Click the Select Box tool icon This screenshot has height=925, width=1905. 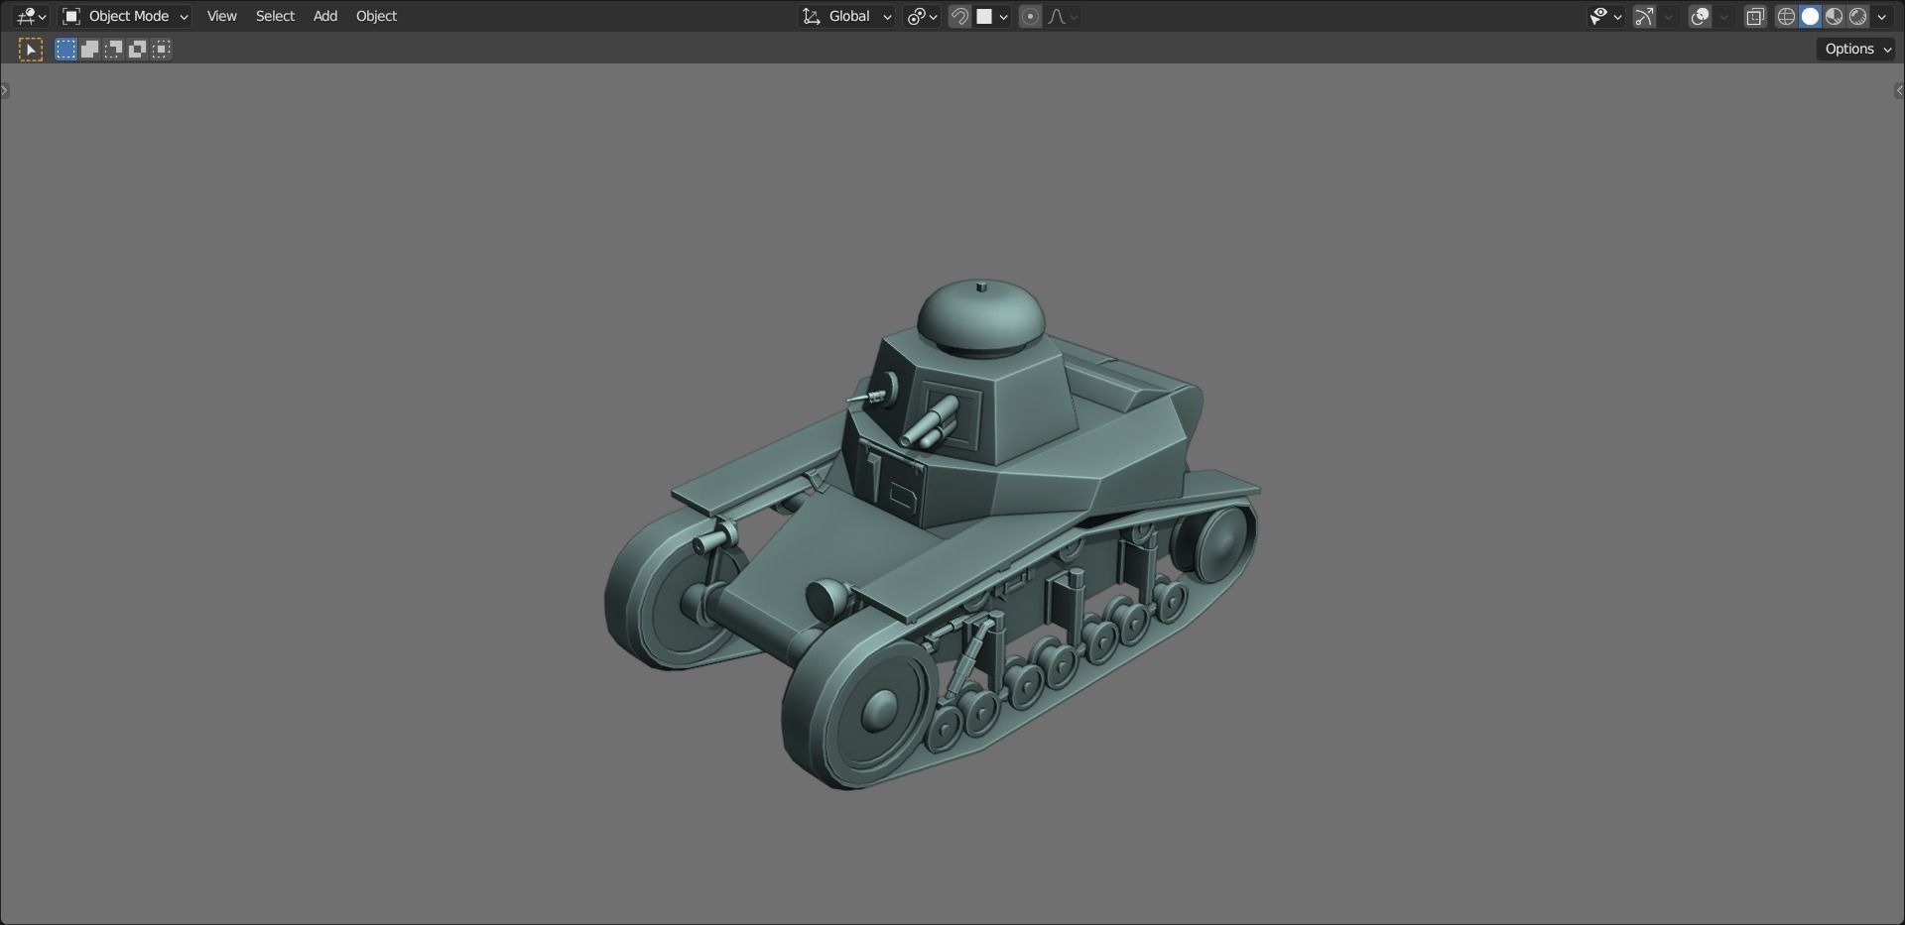click(x=31, y=50)
